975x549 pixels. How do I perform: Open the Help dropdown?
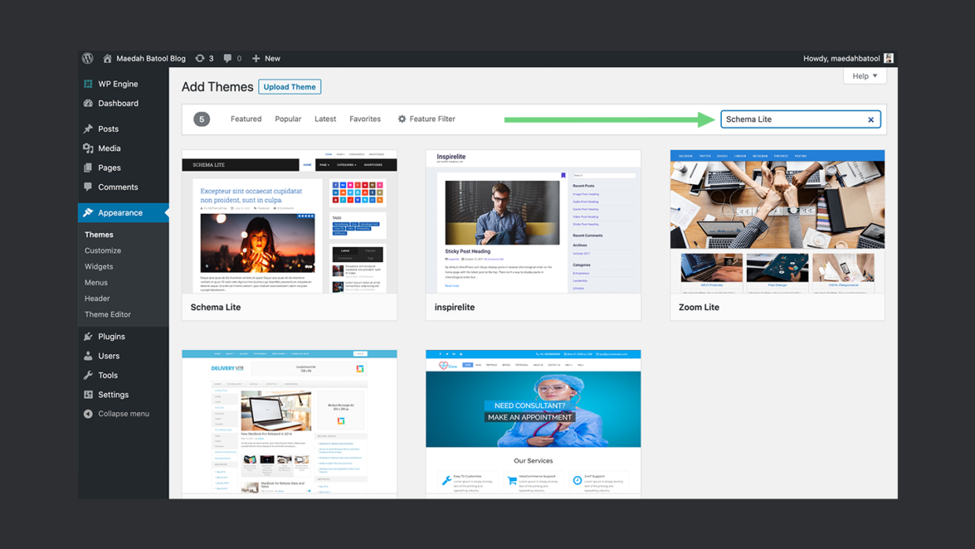pos(863,76)
